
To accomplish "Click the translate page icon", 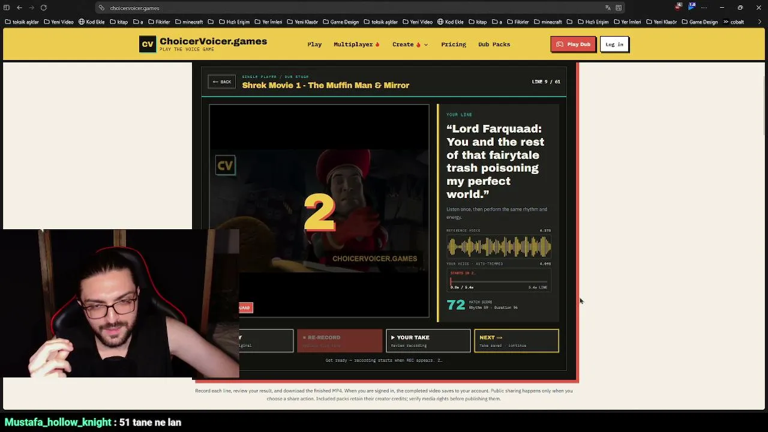I will (x=608, y=8).
